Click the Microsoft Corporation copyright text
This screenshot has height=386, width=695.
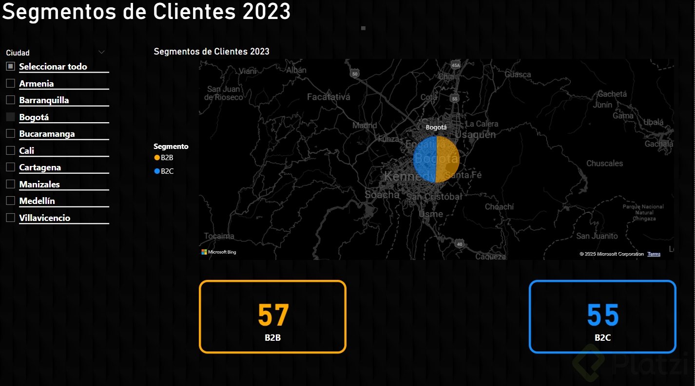611,254
